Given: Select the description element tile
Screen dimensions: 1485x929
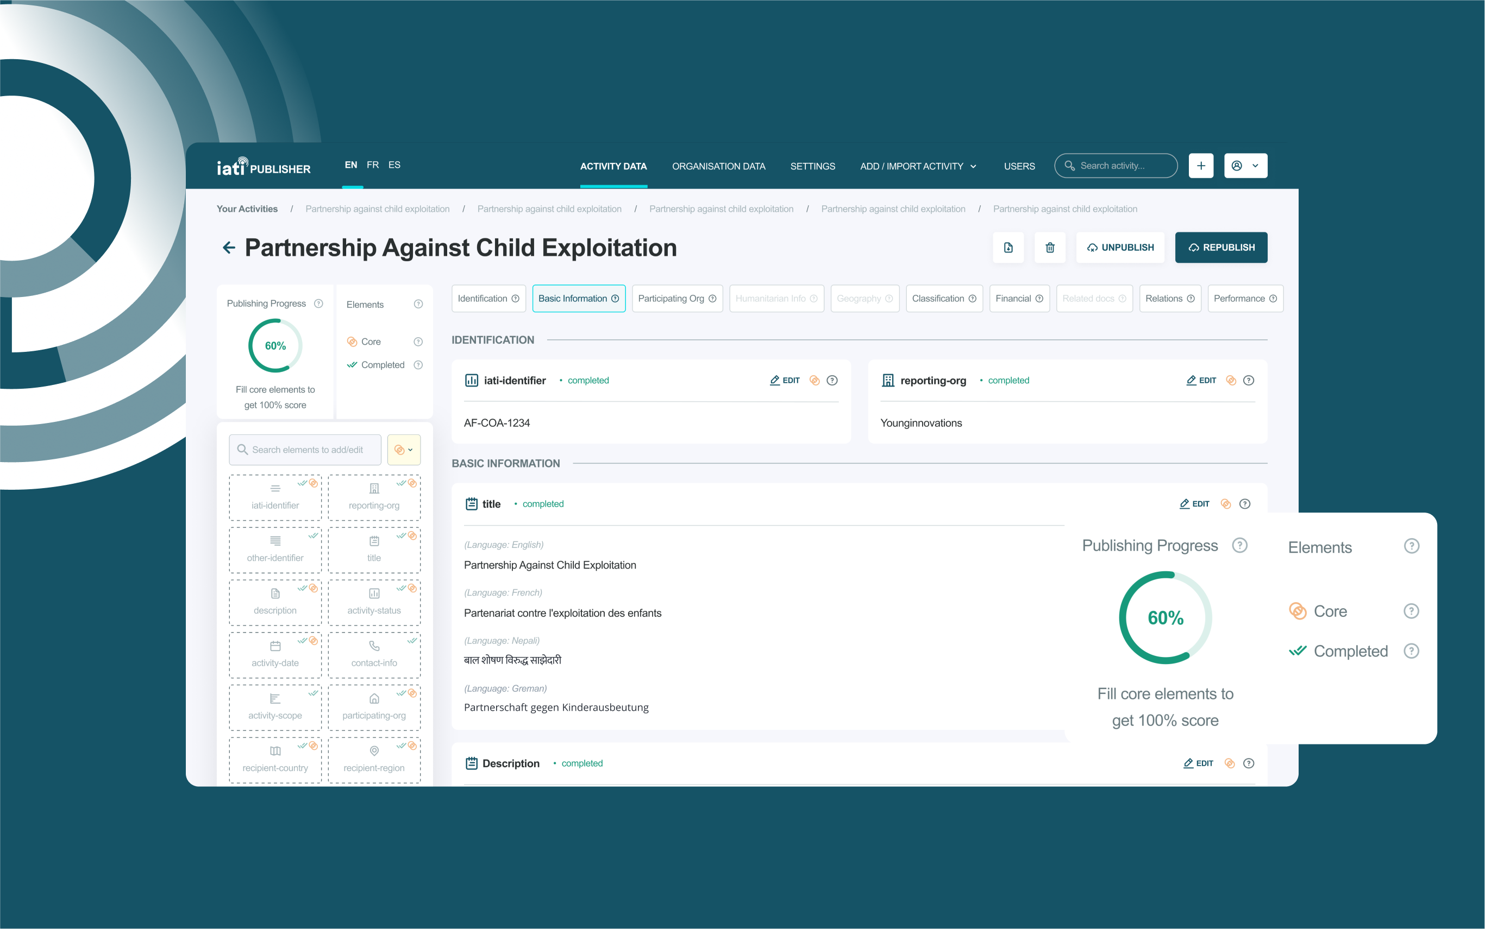Looking at the screenshot, I should point(275,602).
